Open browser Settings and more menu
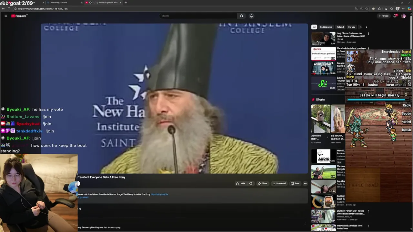The width and height of the screenshot is (413, 232). (404, 9)
